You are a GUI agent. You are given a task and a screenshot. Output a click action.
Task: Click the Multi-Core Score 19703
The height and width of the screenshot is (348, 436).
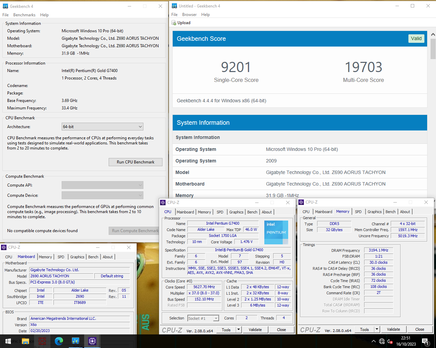point(363,67)
